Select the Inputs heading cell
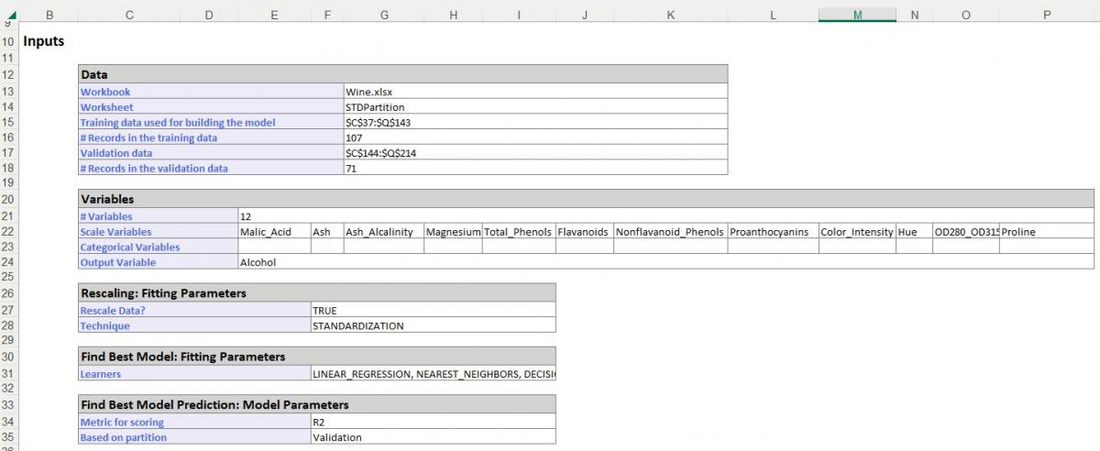 44,41
